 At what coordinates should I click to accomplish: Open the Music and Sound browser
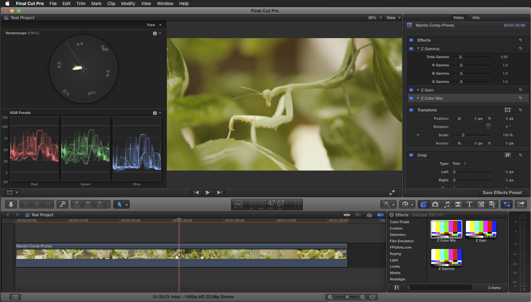(x=446, y=205)
